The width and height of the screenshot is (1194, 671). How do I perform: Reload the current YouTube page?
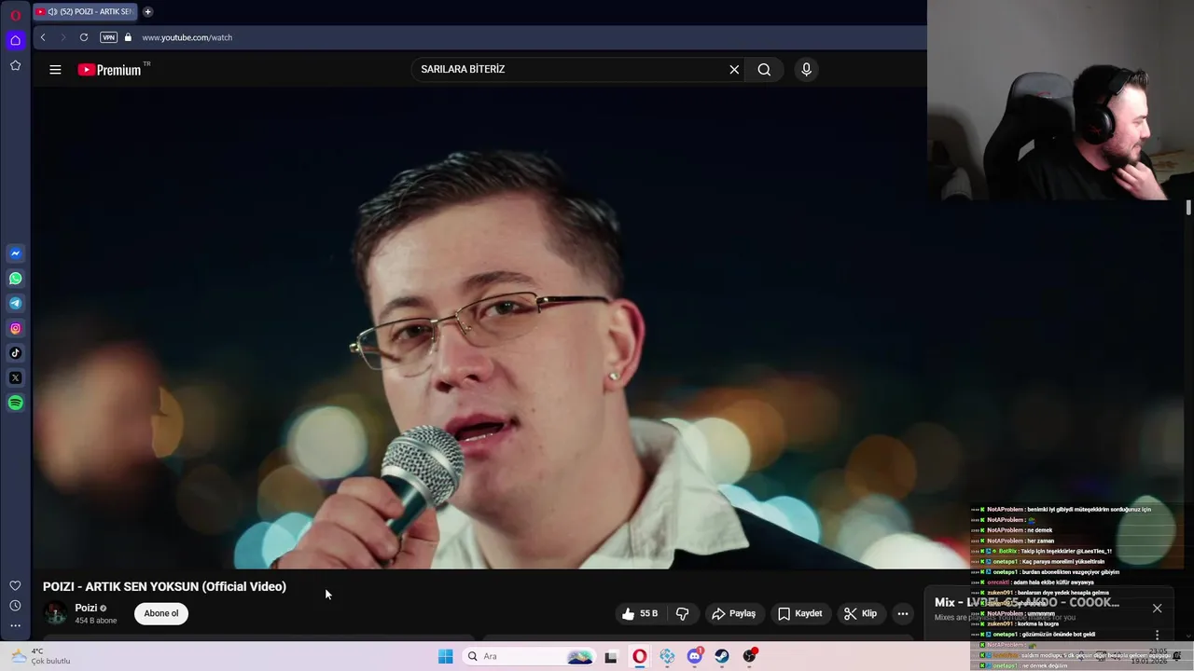click(84, 37)
